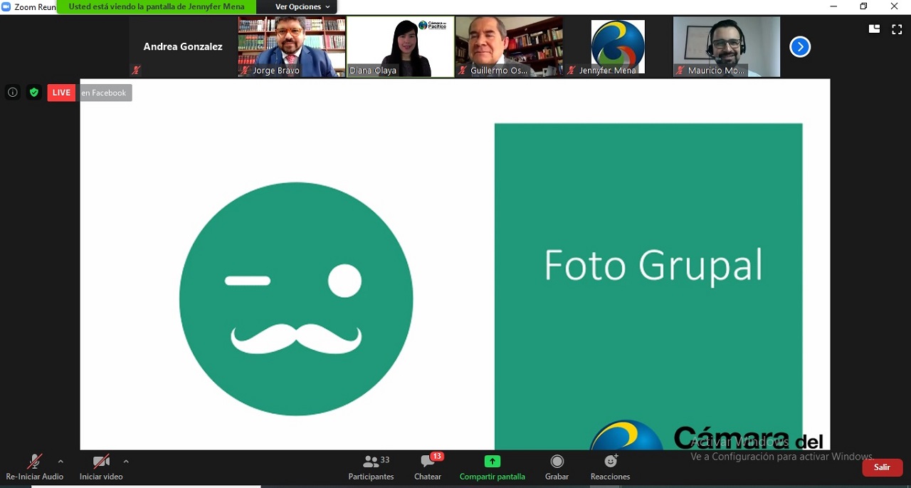Viewport: 911px width, 488px height.
Task: Click the green encryption shield icon
Action: pyautogui.click(x=33, y=93)
